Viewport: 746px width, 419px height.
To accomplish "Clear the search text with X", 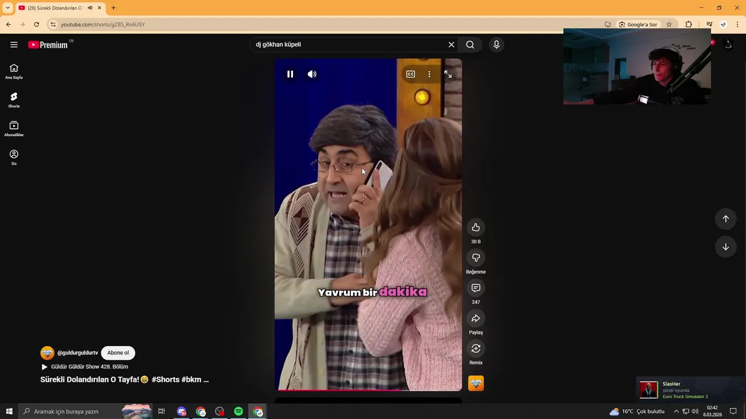I will [x=451, y=45].
